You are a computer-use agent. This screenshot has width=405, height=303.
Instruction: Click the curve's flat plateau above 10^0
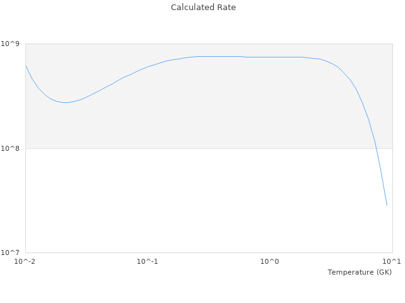click(270, 57)
